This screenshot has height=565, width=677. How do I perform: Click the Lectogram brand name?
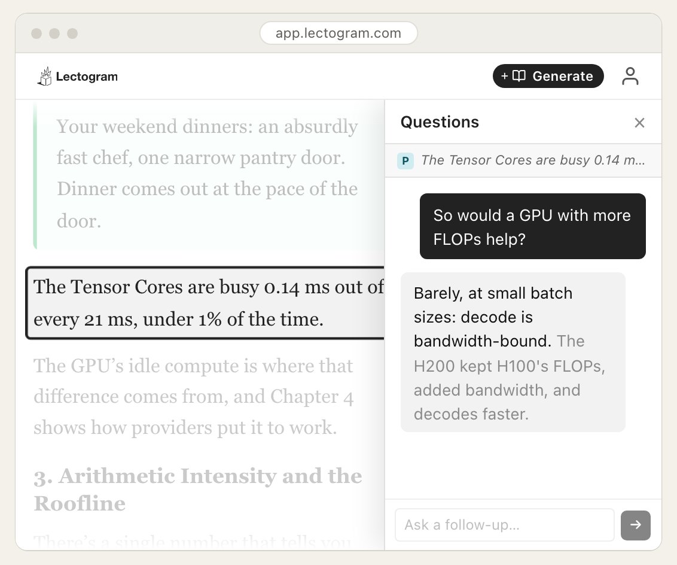(87, 77)
